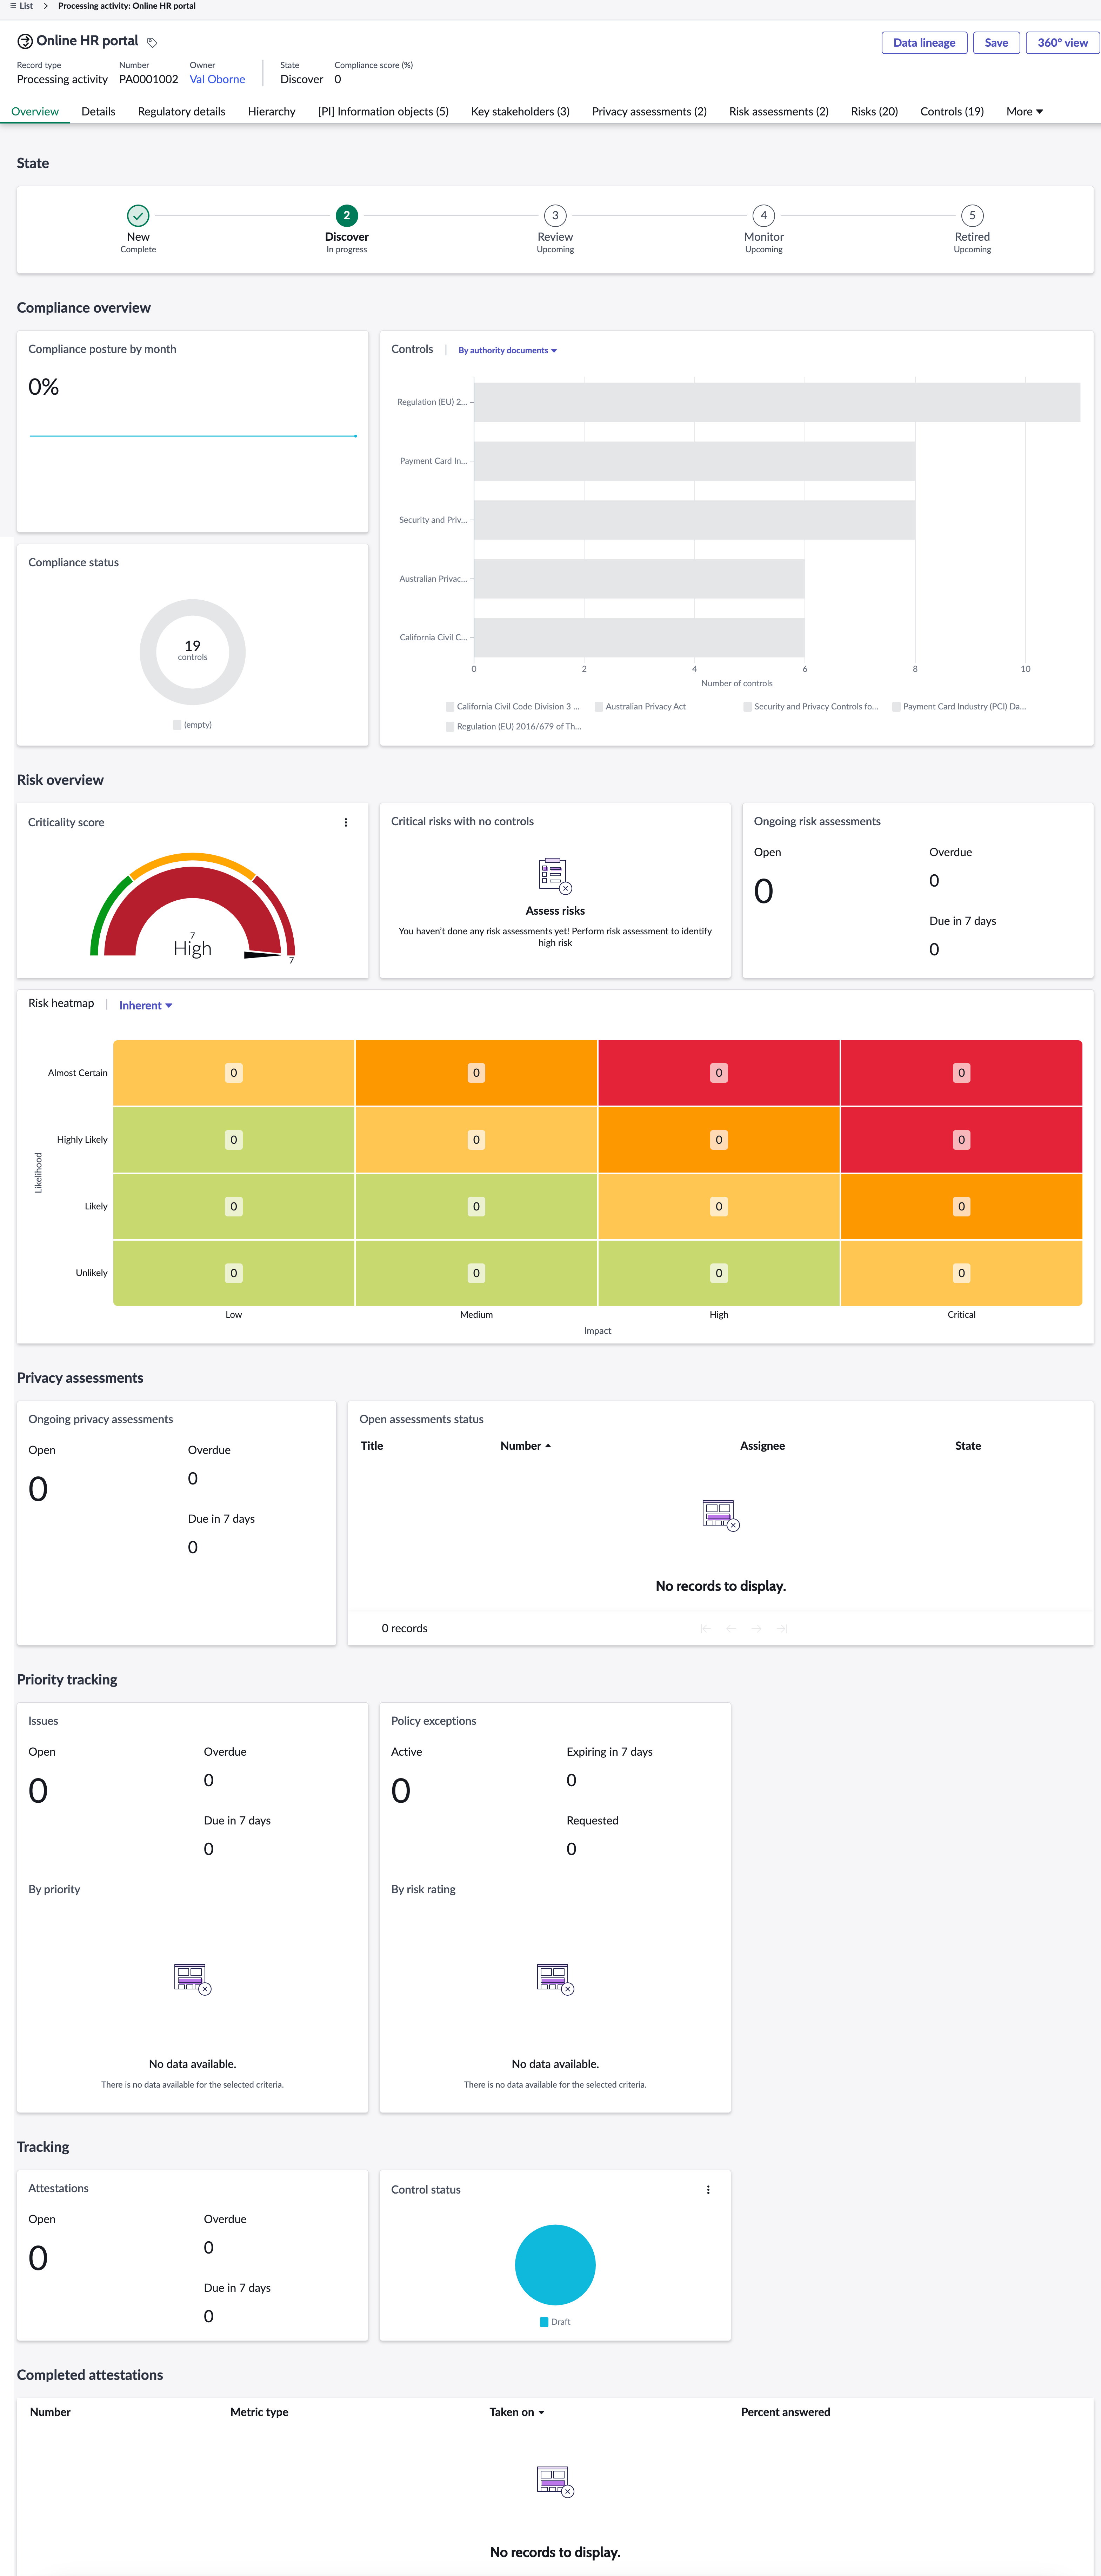Click the record icon before Online HR portal
This screenshot has width=1101, height=2576.
[25, 41]
